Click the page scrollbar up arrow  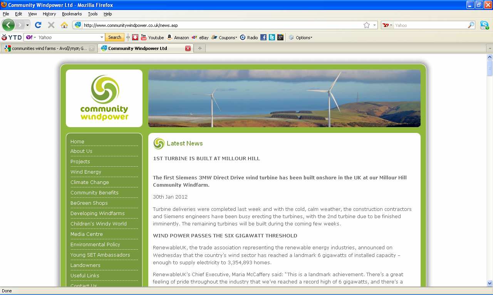click(x=490, y=57)
